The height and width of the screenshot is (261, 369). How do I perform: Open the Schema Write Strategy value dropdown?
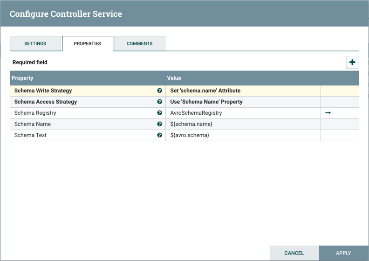pyautogui.click(x=243, y=91)
